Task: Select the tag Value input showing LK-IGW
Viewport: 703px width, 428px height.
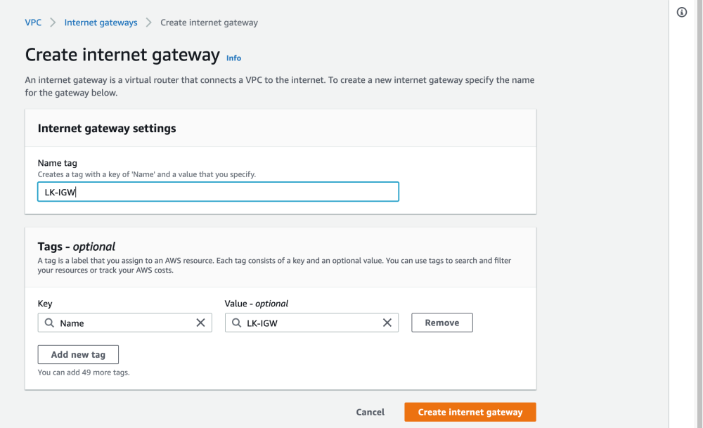Action: (x=302, y=323)
